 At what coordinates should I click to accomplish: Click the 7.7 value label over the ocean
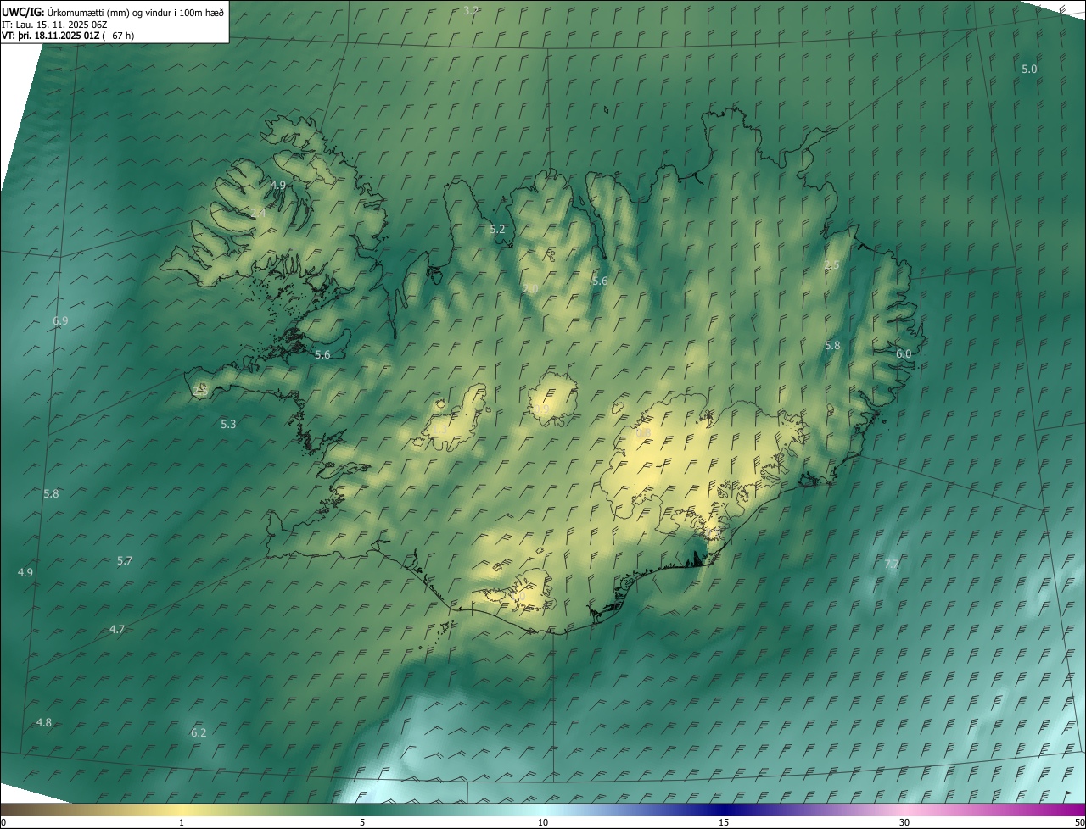pos(892,564)
